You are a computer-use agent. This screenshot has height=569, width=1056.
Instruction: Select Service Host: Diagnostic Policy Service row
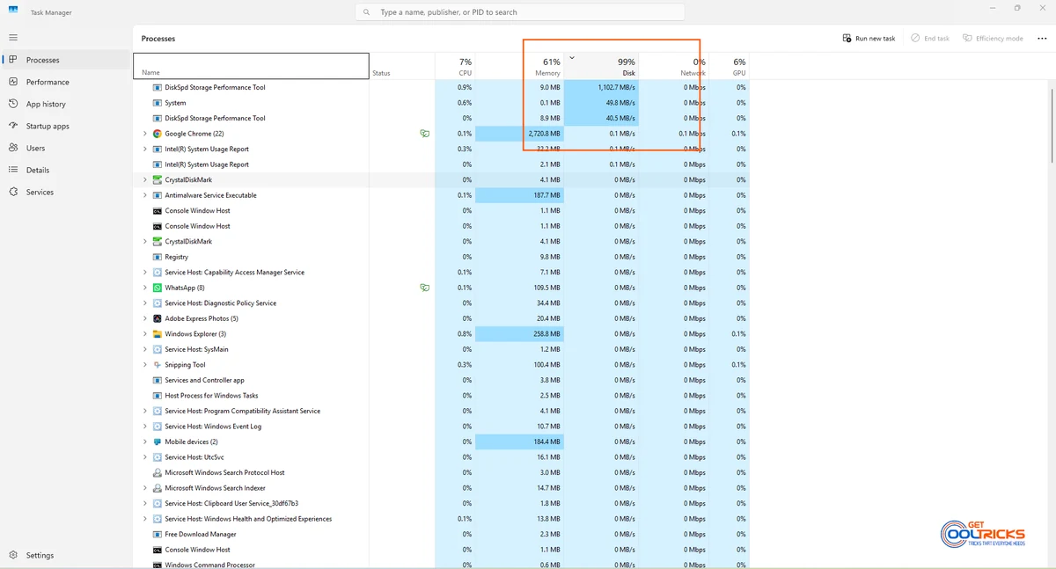tap(441, 303)
